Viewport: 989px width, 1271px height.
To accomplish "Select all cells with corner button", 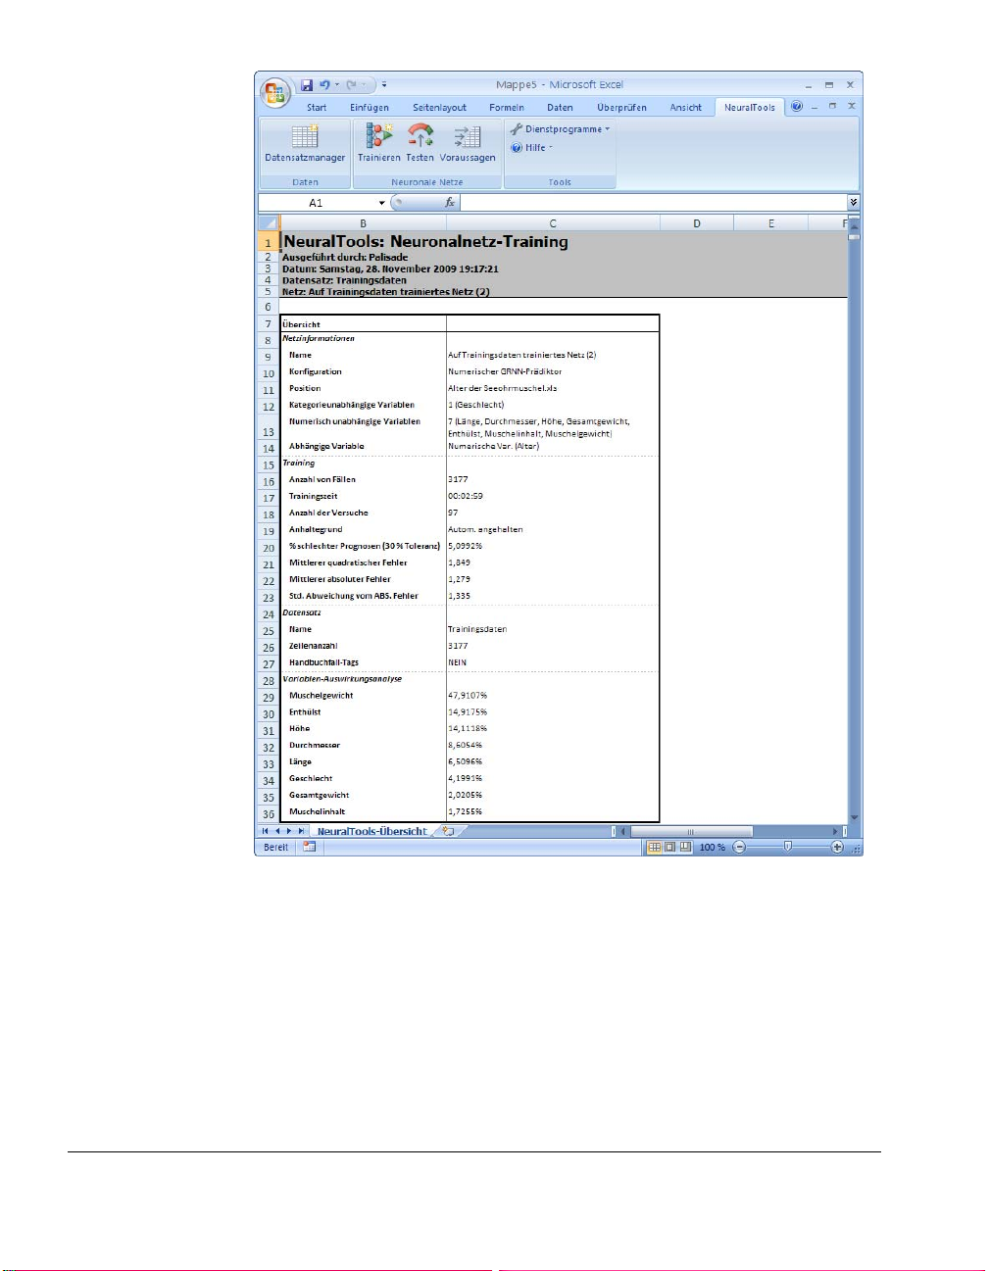I will coord(268,223).
